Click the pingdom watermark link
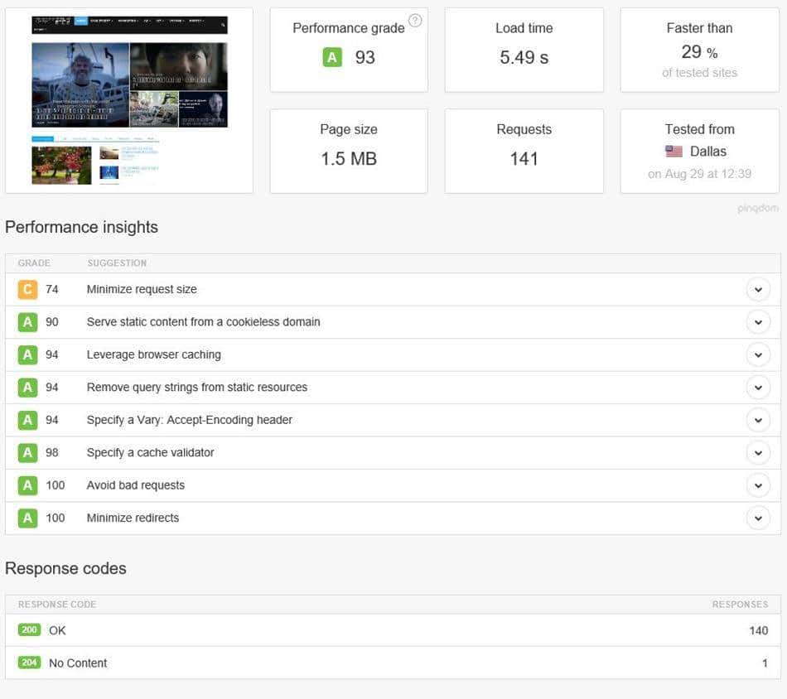Screen dimensions: 787x699 pos(758,208)
